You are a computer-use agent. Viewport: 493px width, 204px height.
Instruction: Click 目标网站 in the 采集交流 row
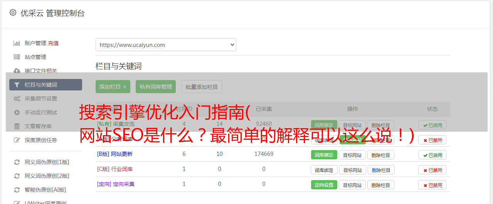click(x=352, y=125)
